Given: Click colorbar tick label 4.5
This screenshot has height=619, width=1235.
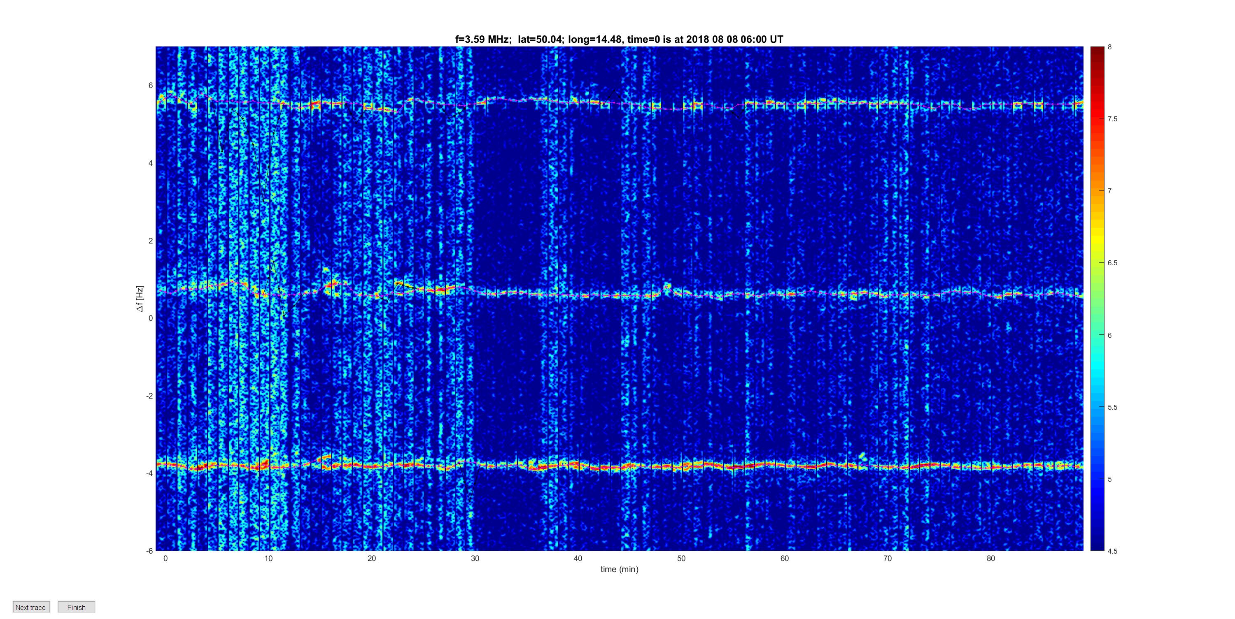Looking at the screenshot, I should [1112, 551].
